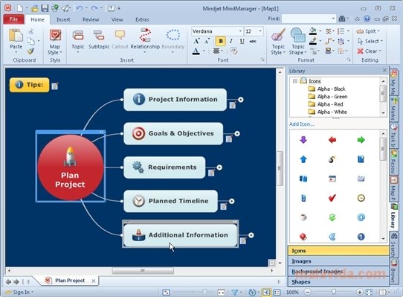Select the red left arrow library icon
This screenshot has width=403, height=297.
point(332,140)
